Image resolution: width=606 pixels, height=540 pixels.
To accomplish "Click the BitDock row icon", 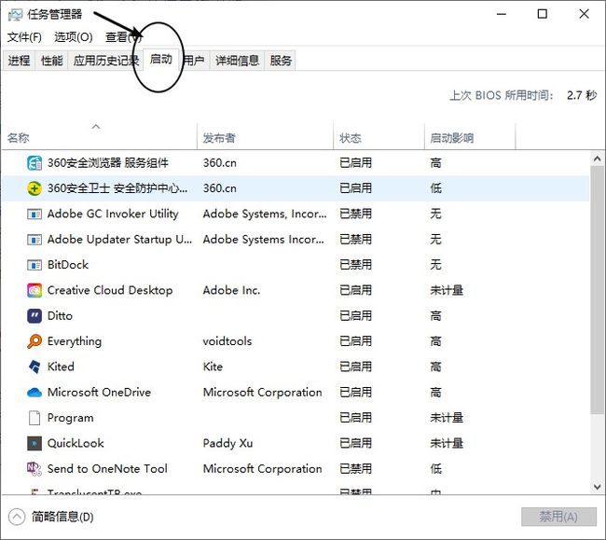I will click(x=34, y=265).
